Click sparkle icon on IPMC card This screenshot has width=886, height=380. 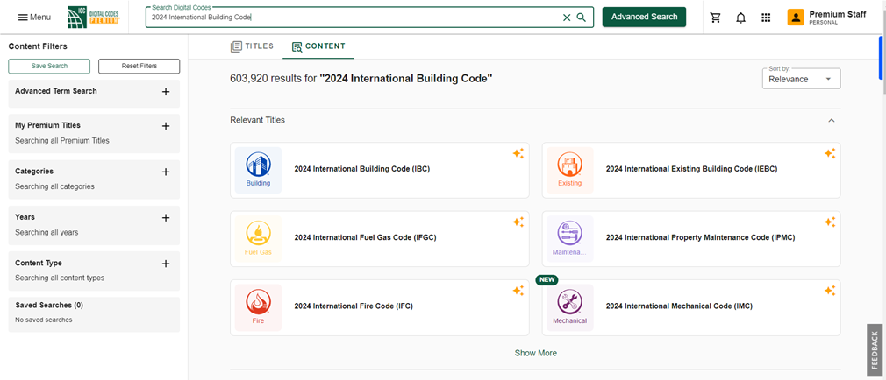click(830, 222)
